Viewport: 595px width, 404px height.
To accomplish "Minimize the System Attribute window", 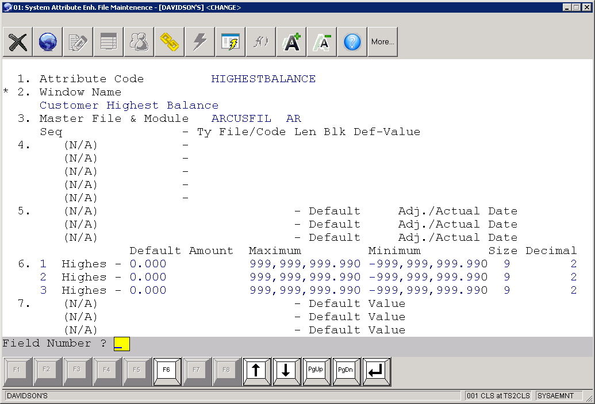I will [x=566, y=7].
